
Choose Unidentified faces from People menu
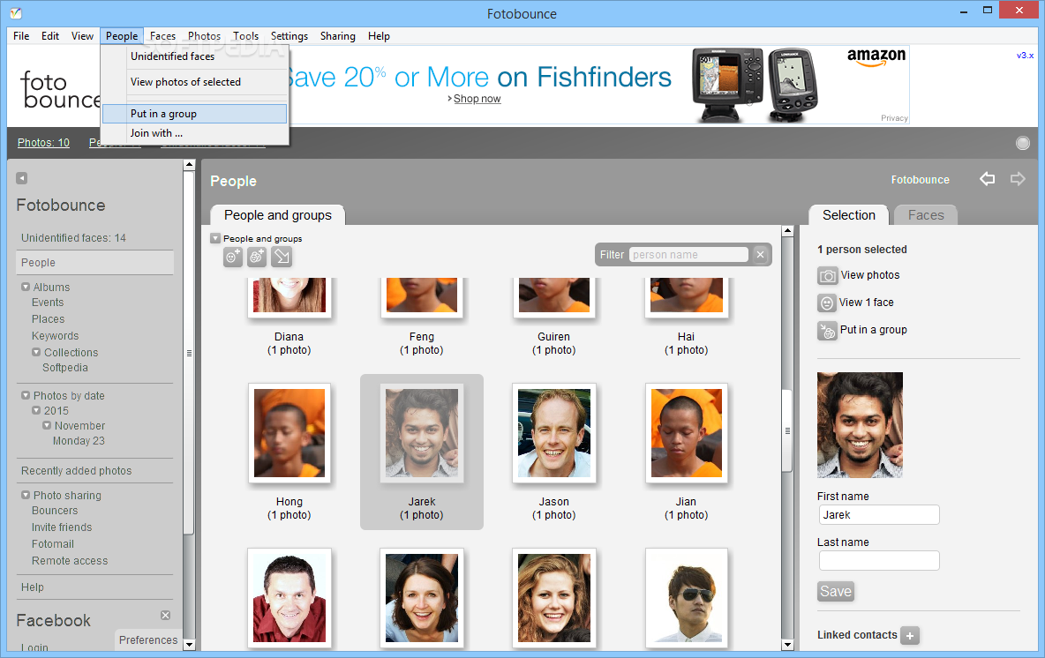coord(195,56)
